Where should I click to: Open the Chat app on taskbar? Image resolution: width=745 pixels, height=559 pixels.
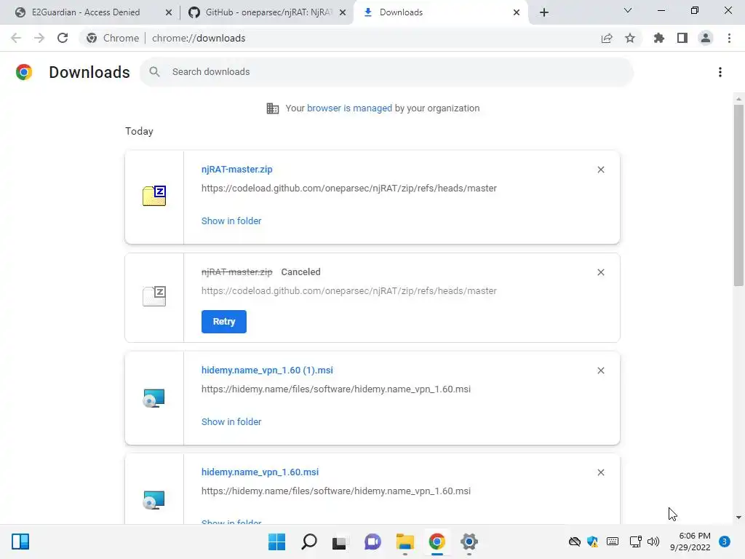[x=372, y=542]
